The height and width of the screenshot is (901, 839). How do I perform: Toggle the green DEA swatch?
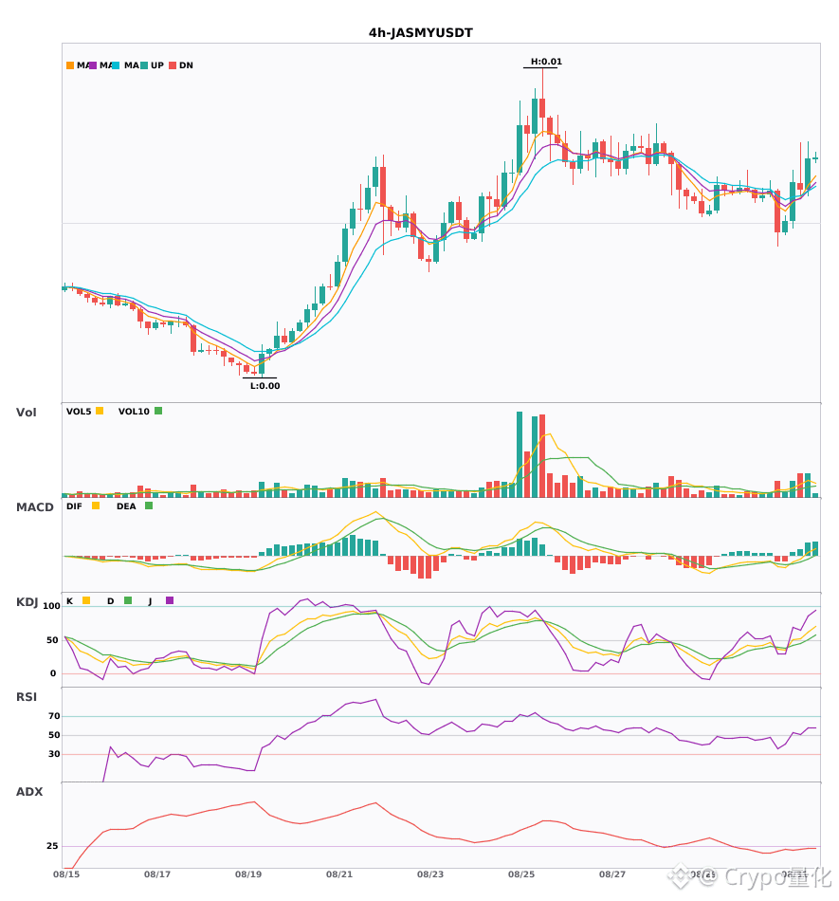(149, 506)
